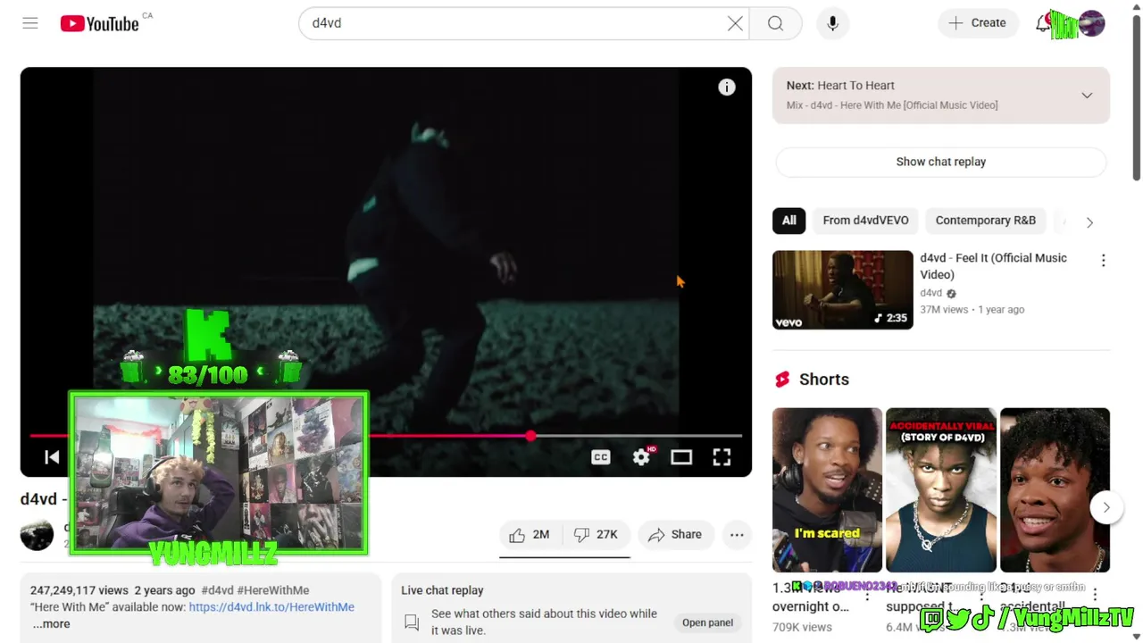Open d4vd - Feel It video title
Image resolution: width=1143 pixels, height=643 pixels.
[993, 266]
